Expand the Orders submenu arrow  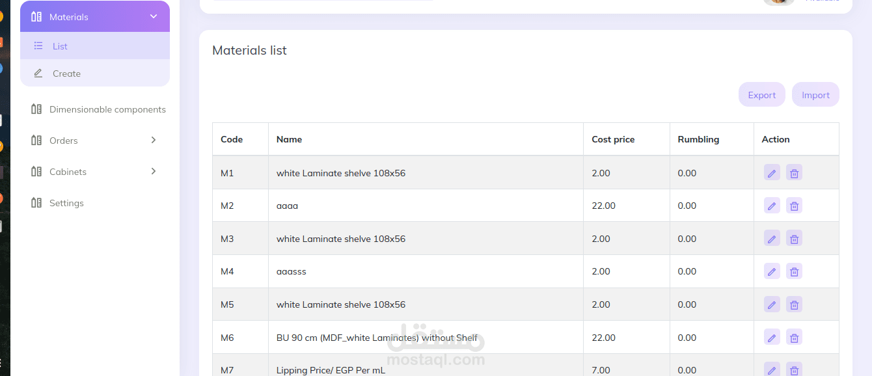point(154,140)
